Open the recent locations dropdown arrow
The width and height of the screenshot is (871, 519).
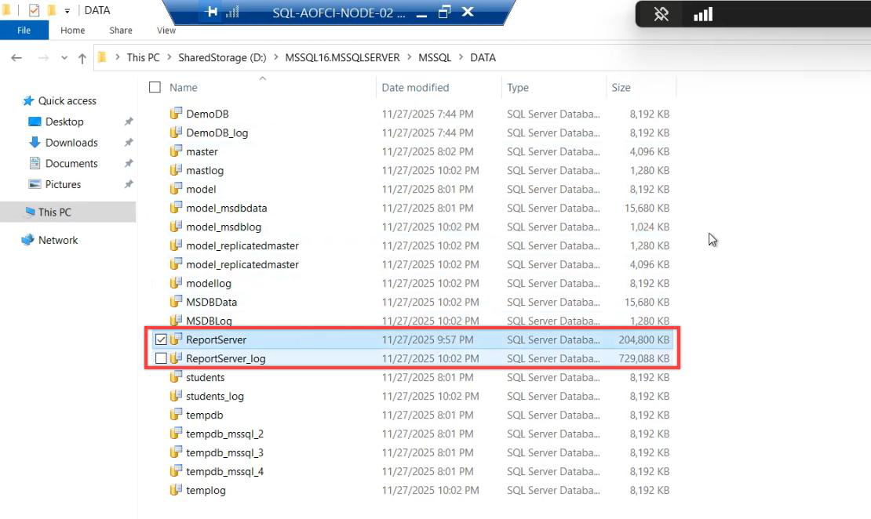64,58
